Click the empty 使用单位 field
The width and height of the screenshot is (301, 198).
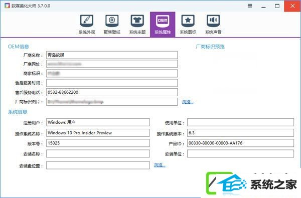pos(240,122)
